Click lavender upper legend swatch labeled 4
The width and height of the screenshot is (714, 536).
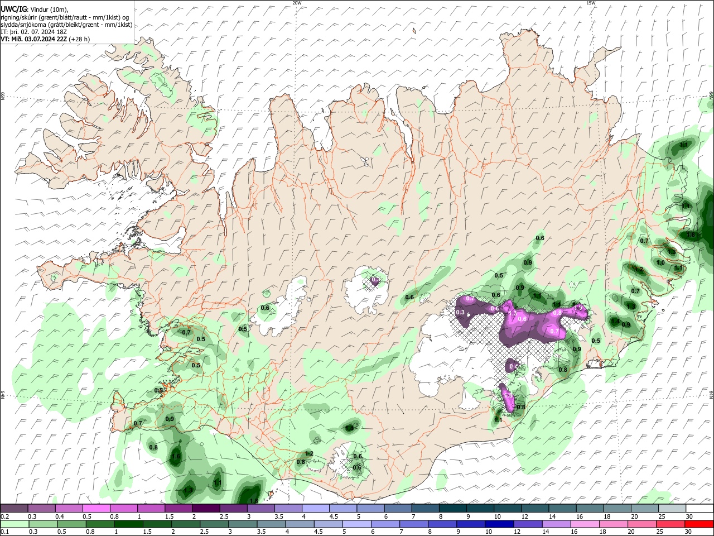[x=316, y=508]
